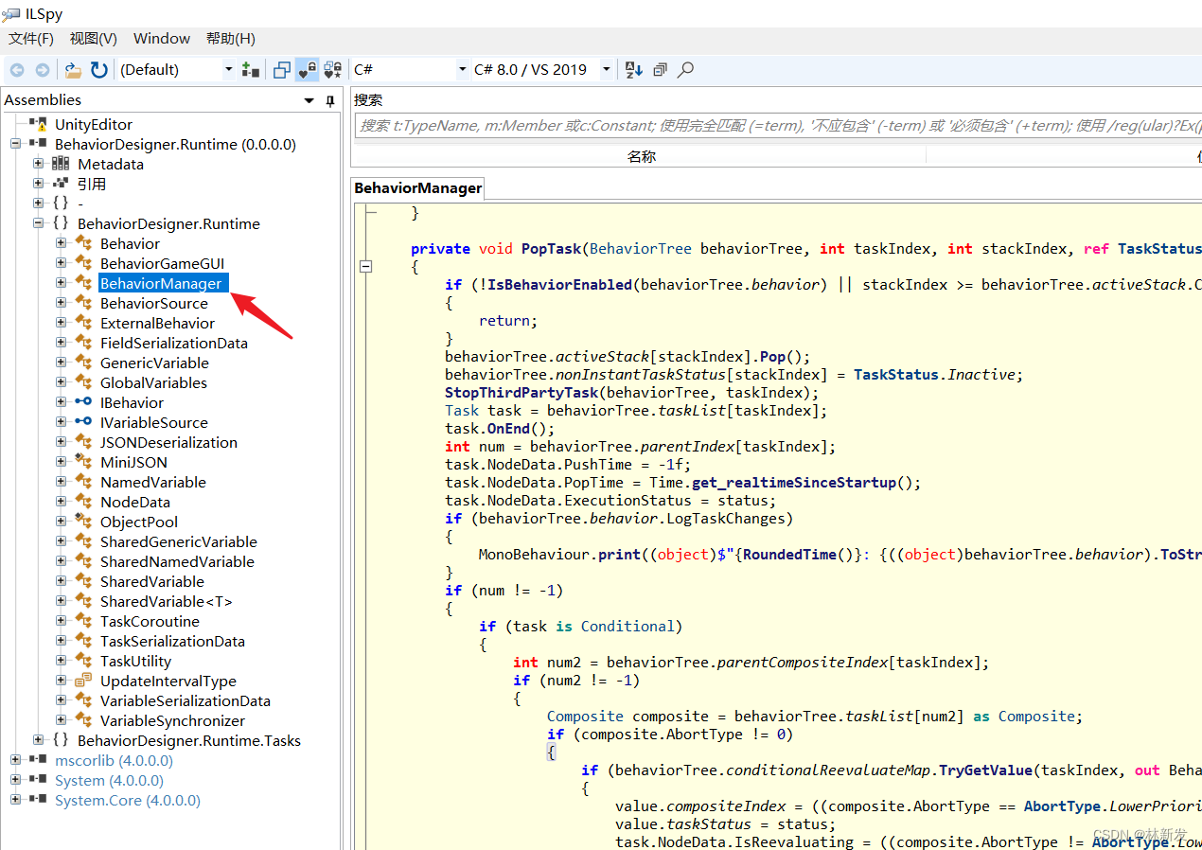The image size is (1202, 850).
Task: Click the VariableSynchronizer class icon
Action: pyautogui.click(x=83, y=720)
